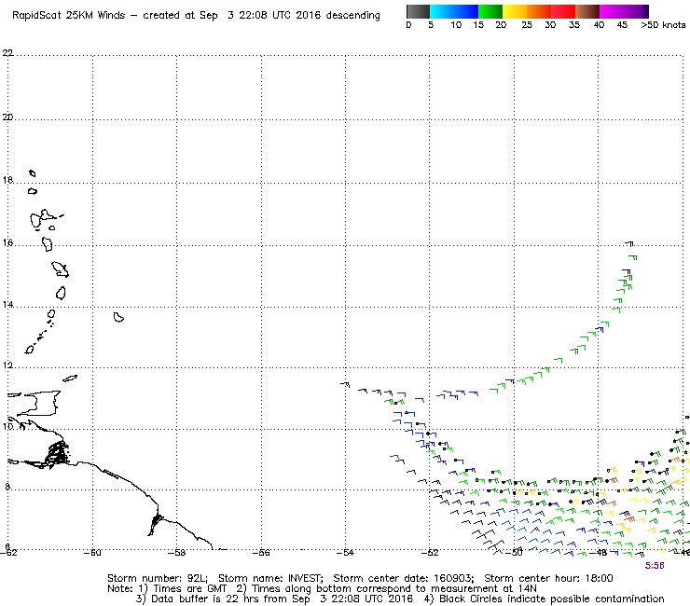Click the longitude label '-50'

tap(514, 553)
